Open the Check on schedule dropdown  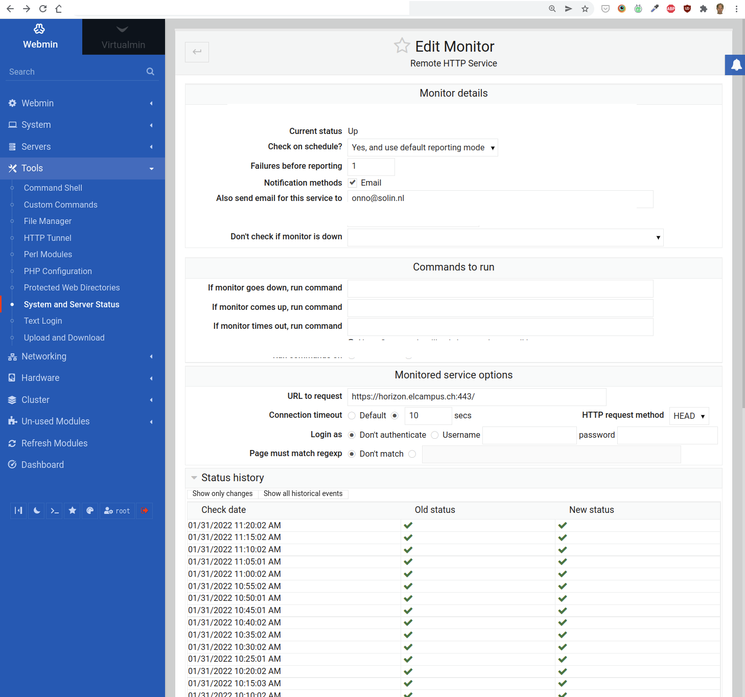pos(423,148)
